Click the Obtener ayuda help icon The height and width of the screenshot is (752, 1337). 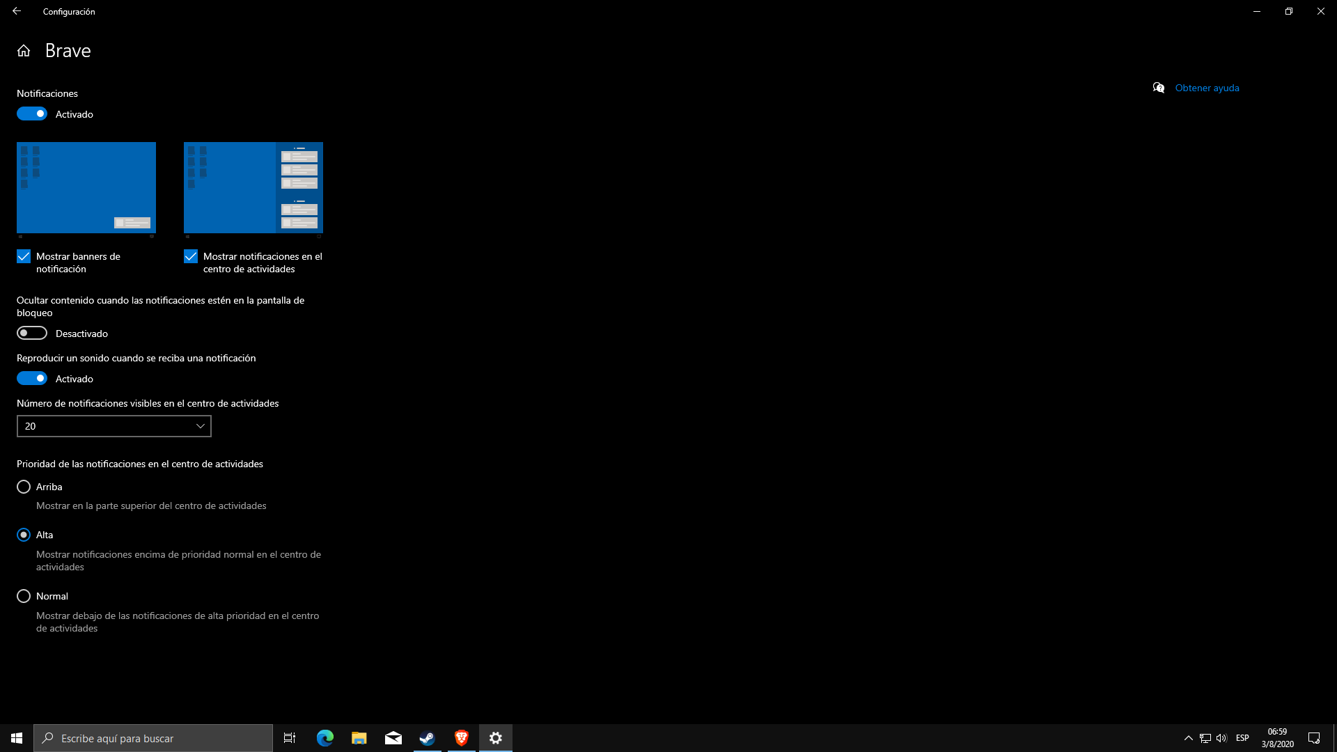1159,88
